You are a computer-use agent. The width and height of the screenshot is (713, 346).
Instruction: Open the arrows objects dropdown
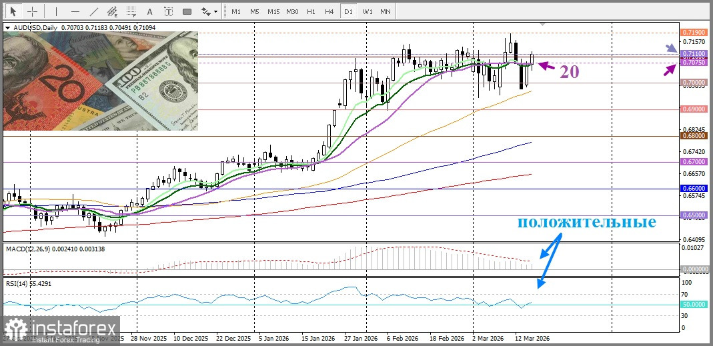coord(209,11)
